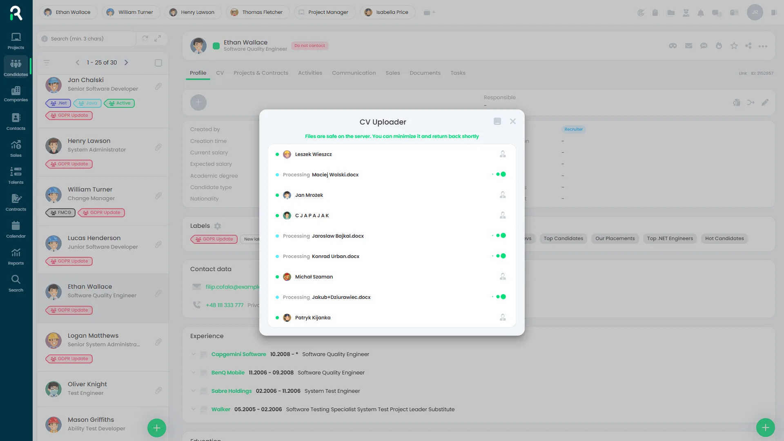The height and width of the screenshot is (441, 784).
Task: Open SMS messaging from the profile toolbar
Action: coord(704,46)
